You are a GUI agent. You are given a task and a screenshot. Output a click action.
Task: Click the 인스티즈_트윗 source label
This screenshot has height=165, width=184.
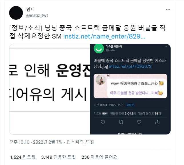click(x=80, y=142)
